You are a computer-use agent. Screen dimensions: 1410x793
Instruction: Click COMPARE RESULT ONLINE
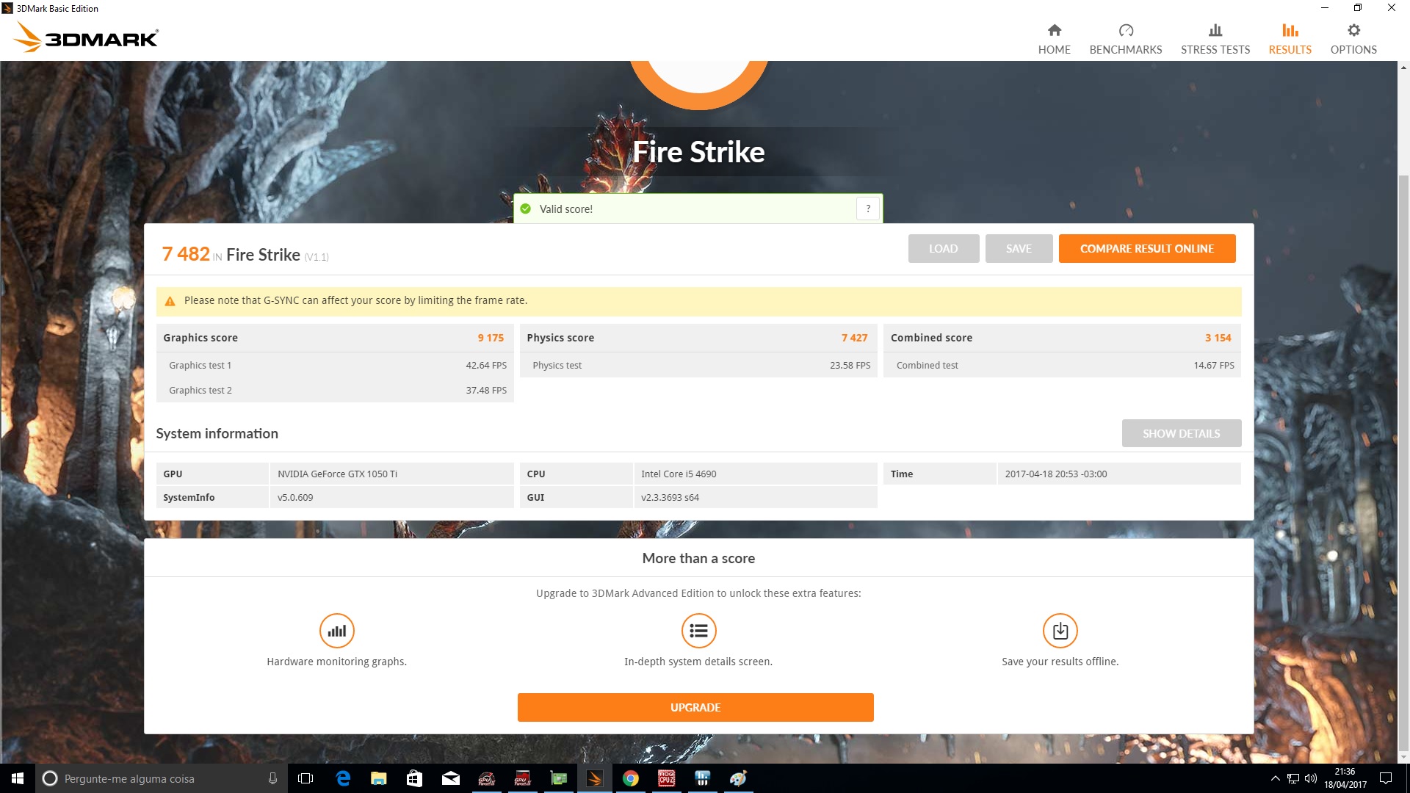coord(1146,249)
